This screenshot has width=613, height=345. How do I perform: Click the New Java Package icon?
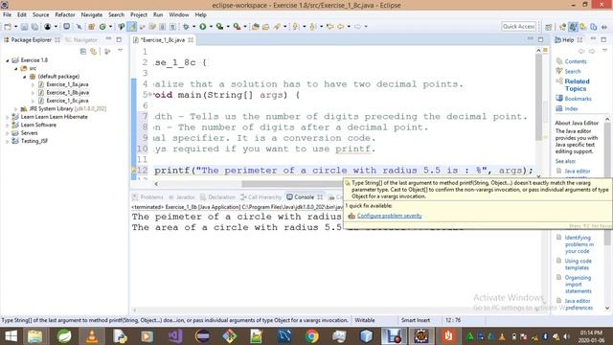[x=92, y=27]
